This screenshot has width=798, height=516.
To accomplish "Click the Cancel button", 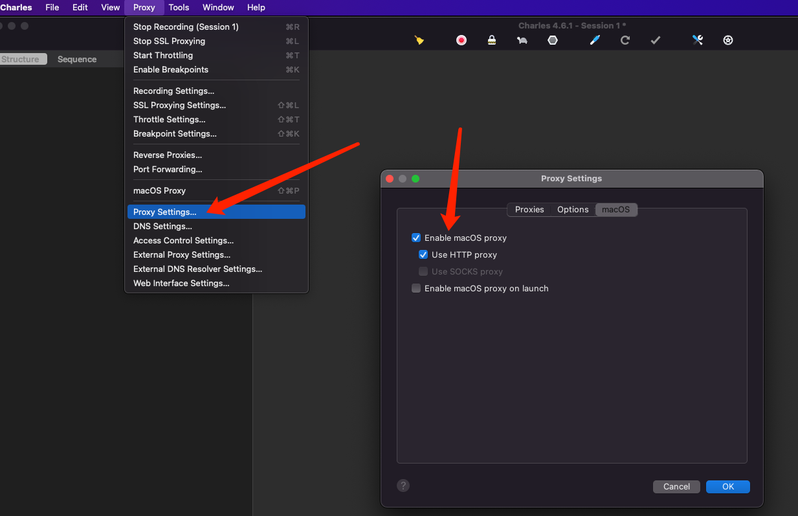I will pos(676,486).
